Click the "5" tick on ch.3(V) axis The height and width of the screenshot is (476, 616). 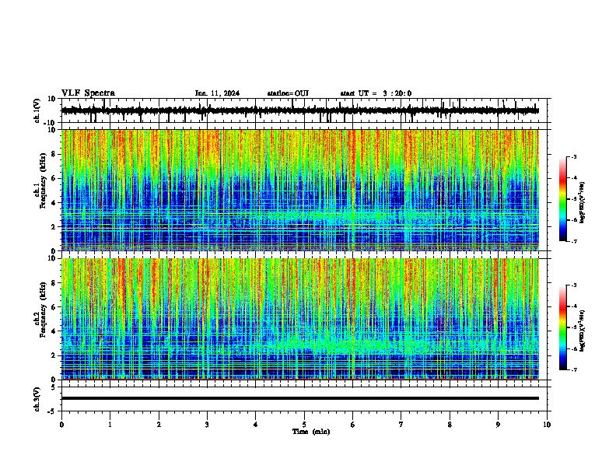pos(54,387)
